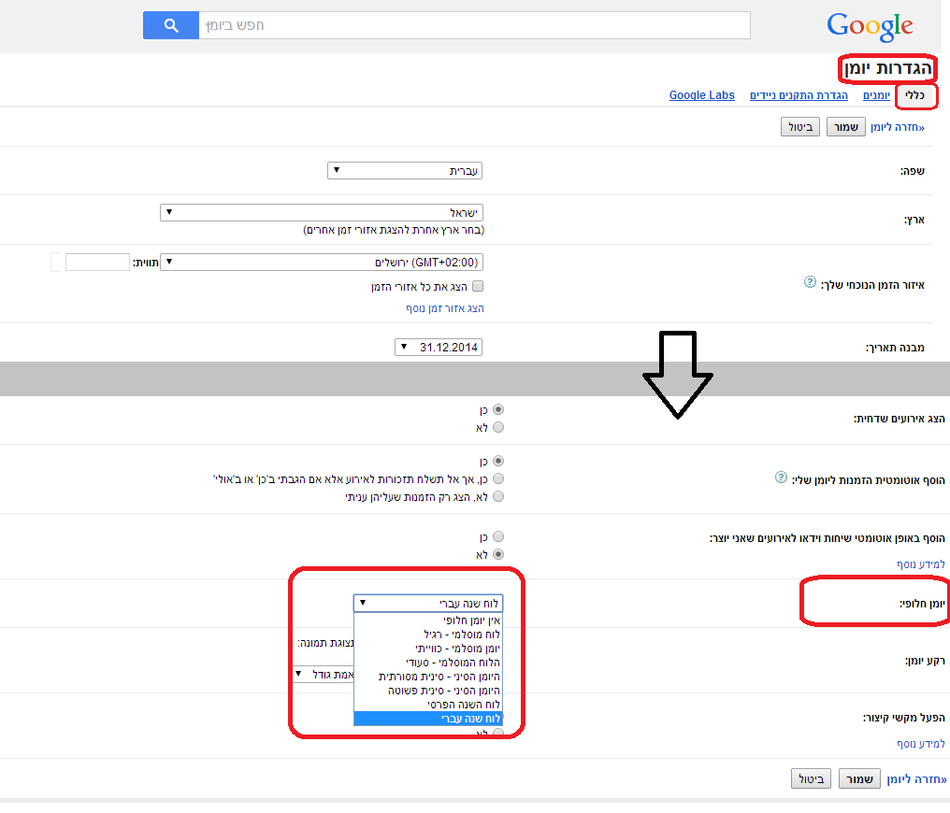This screenshot has height=813, width=950.
Task: Click למידע נוסף link under video calls
Action: click(920, 564)
